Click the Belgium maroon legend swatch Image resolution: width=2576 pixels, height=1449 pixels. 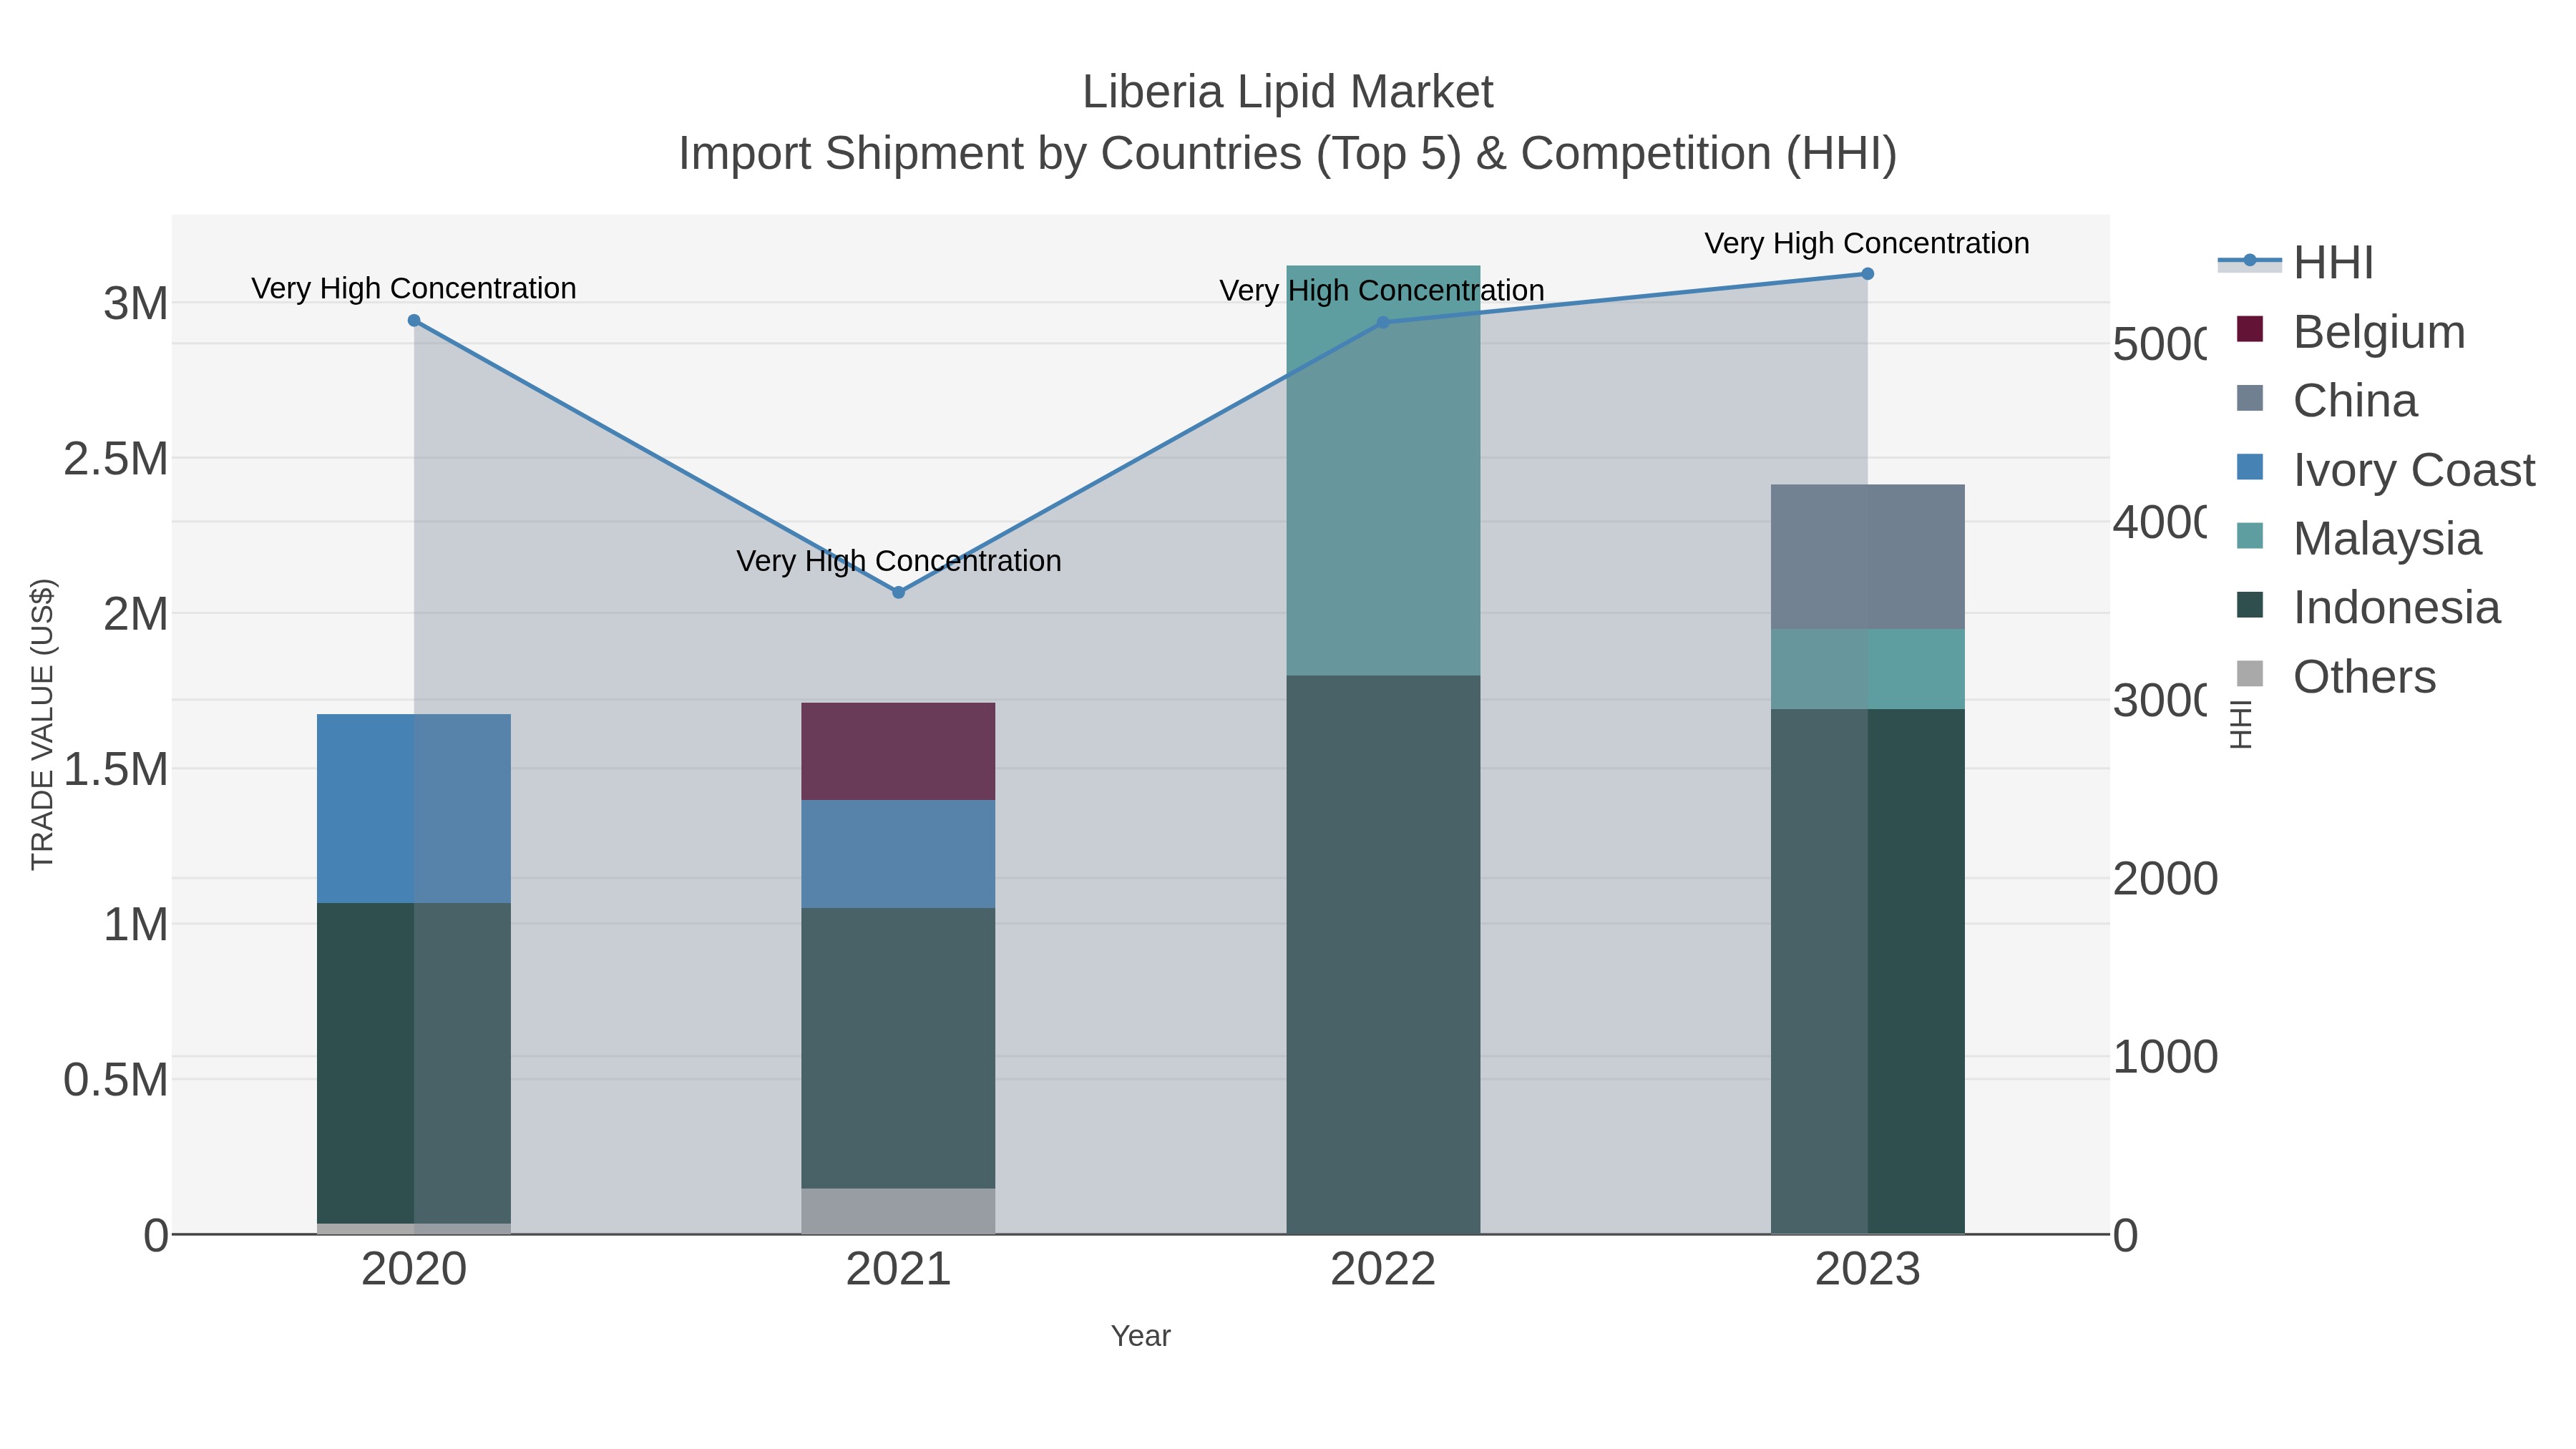point(2250,329)
